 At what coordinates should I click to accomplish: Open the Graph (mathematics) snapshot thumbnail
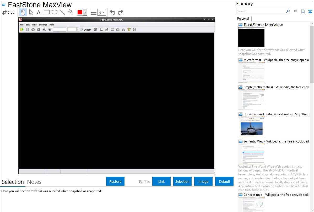(252, 100)
